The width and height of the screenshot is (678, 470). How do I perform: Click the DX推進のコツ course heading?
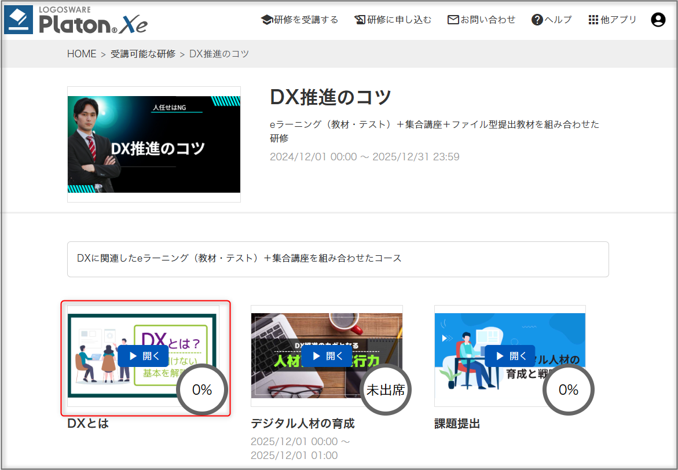pyautogui.click(x=331, y=97)
